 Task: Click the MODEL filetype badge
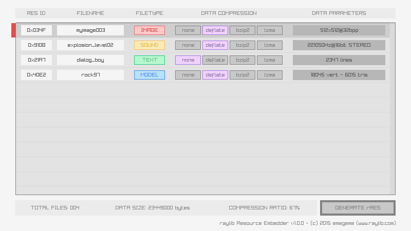[150, 75]
